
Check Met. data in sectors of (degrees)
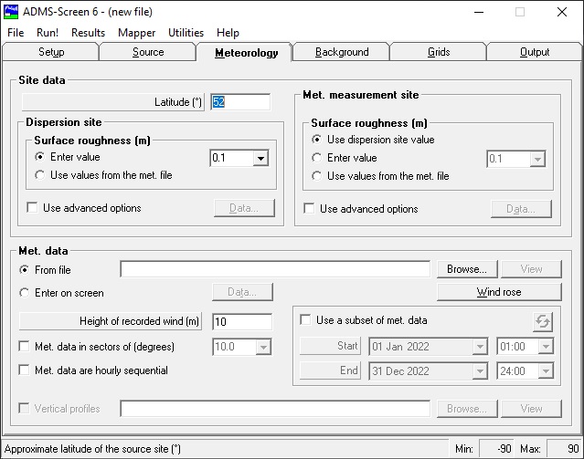tap(26, 347)
